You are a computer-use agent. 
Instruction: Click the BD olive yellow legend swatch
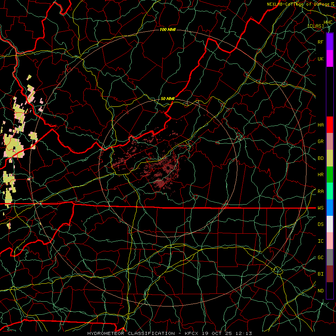(x=330, y=158)
